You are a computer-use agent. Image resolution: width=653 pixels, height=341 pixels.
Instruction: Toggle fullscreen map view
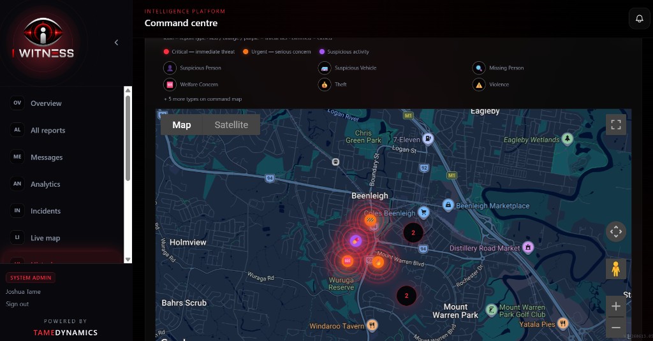[616, 124]
